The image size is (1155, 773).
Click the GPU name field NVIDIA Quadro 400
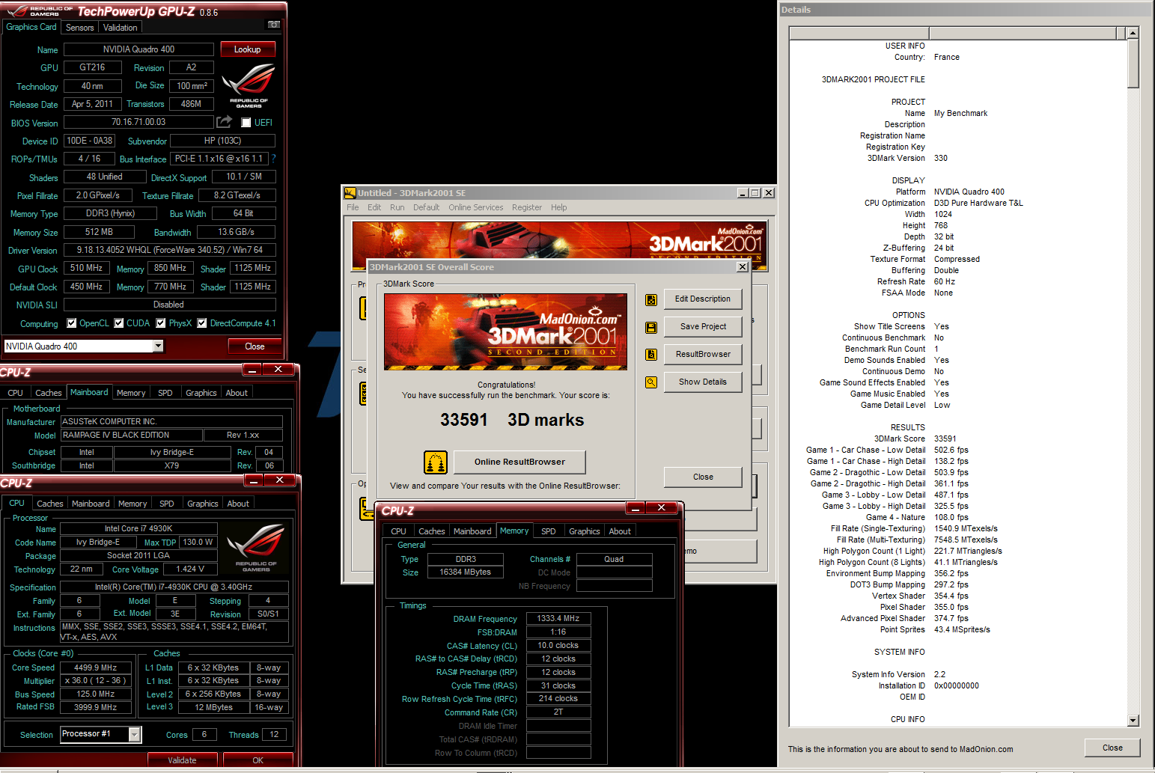click(x=138, y=49)
